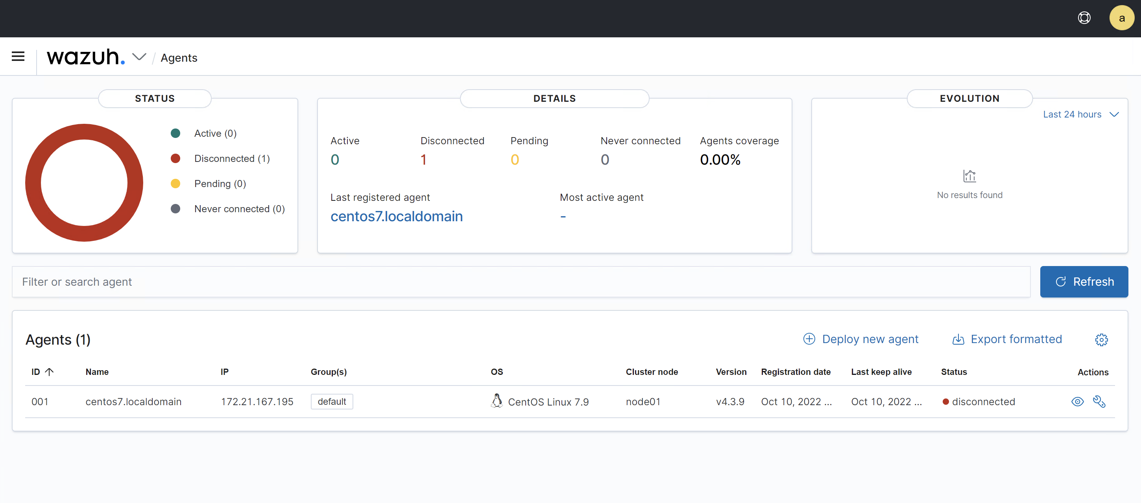Click the red donut chart ring
This screenshot has height=503, width=1141.
tap(33, 183)
